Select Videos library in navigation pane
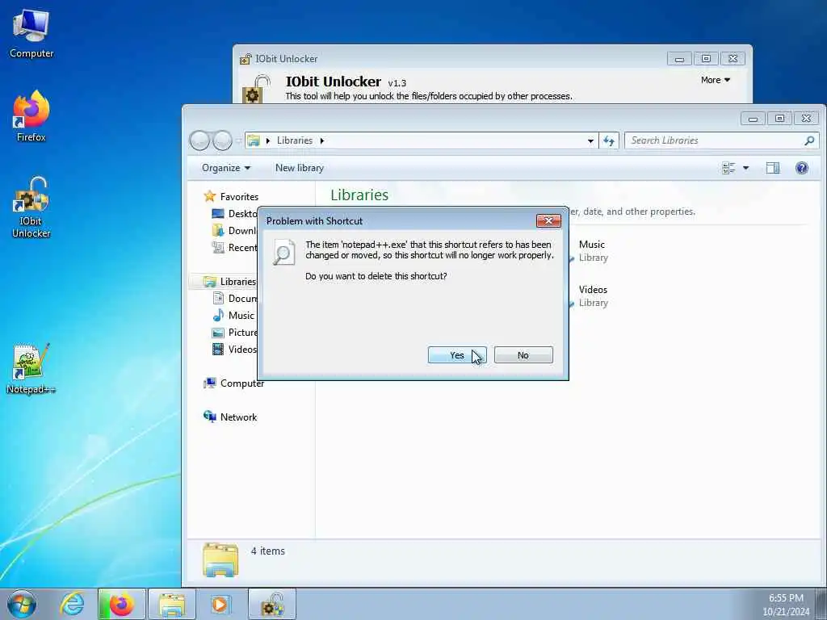Image resolution: width=827 pixels, height=620 pixels. click(x=234, y=349)
